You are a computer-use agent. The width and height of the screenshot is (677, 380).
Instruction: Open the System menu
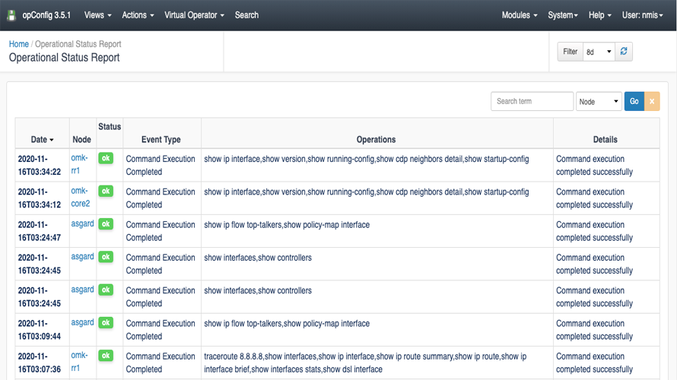563,15
